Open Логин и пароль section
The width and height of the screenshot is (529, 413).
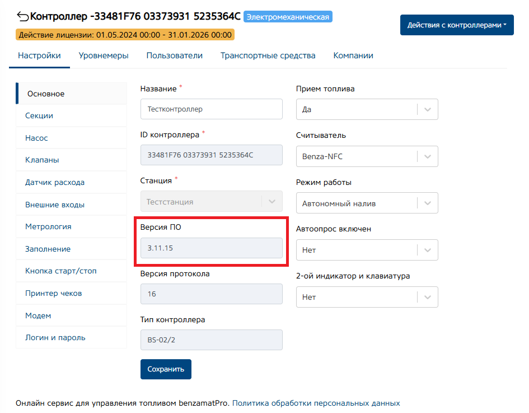pos(55,337)
